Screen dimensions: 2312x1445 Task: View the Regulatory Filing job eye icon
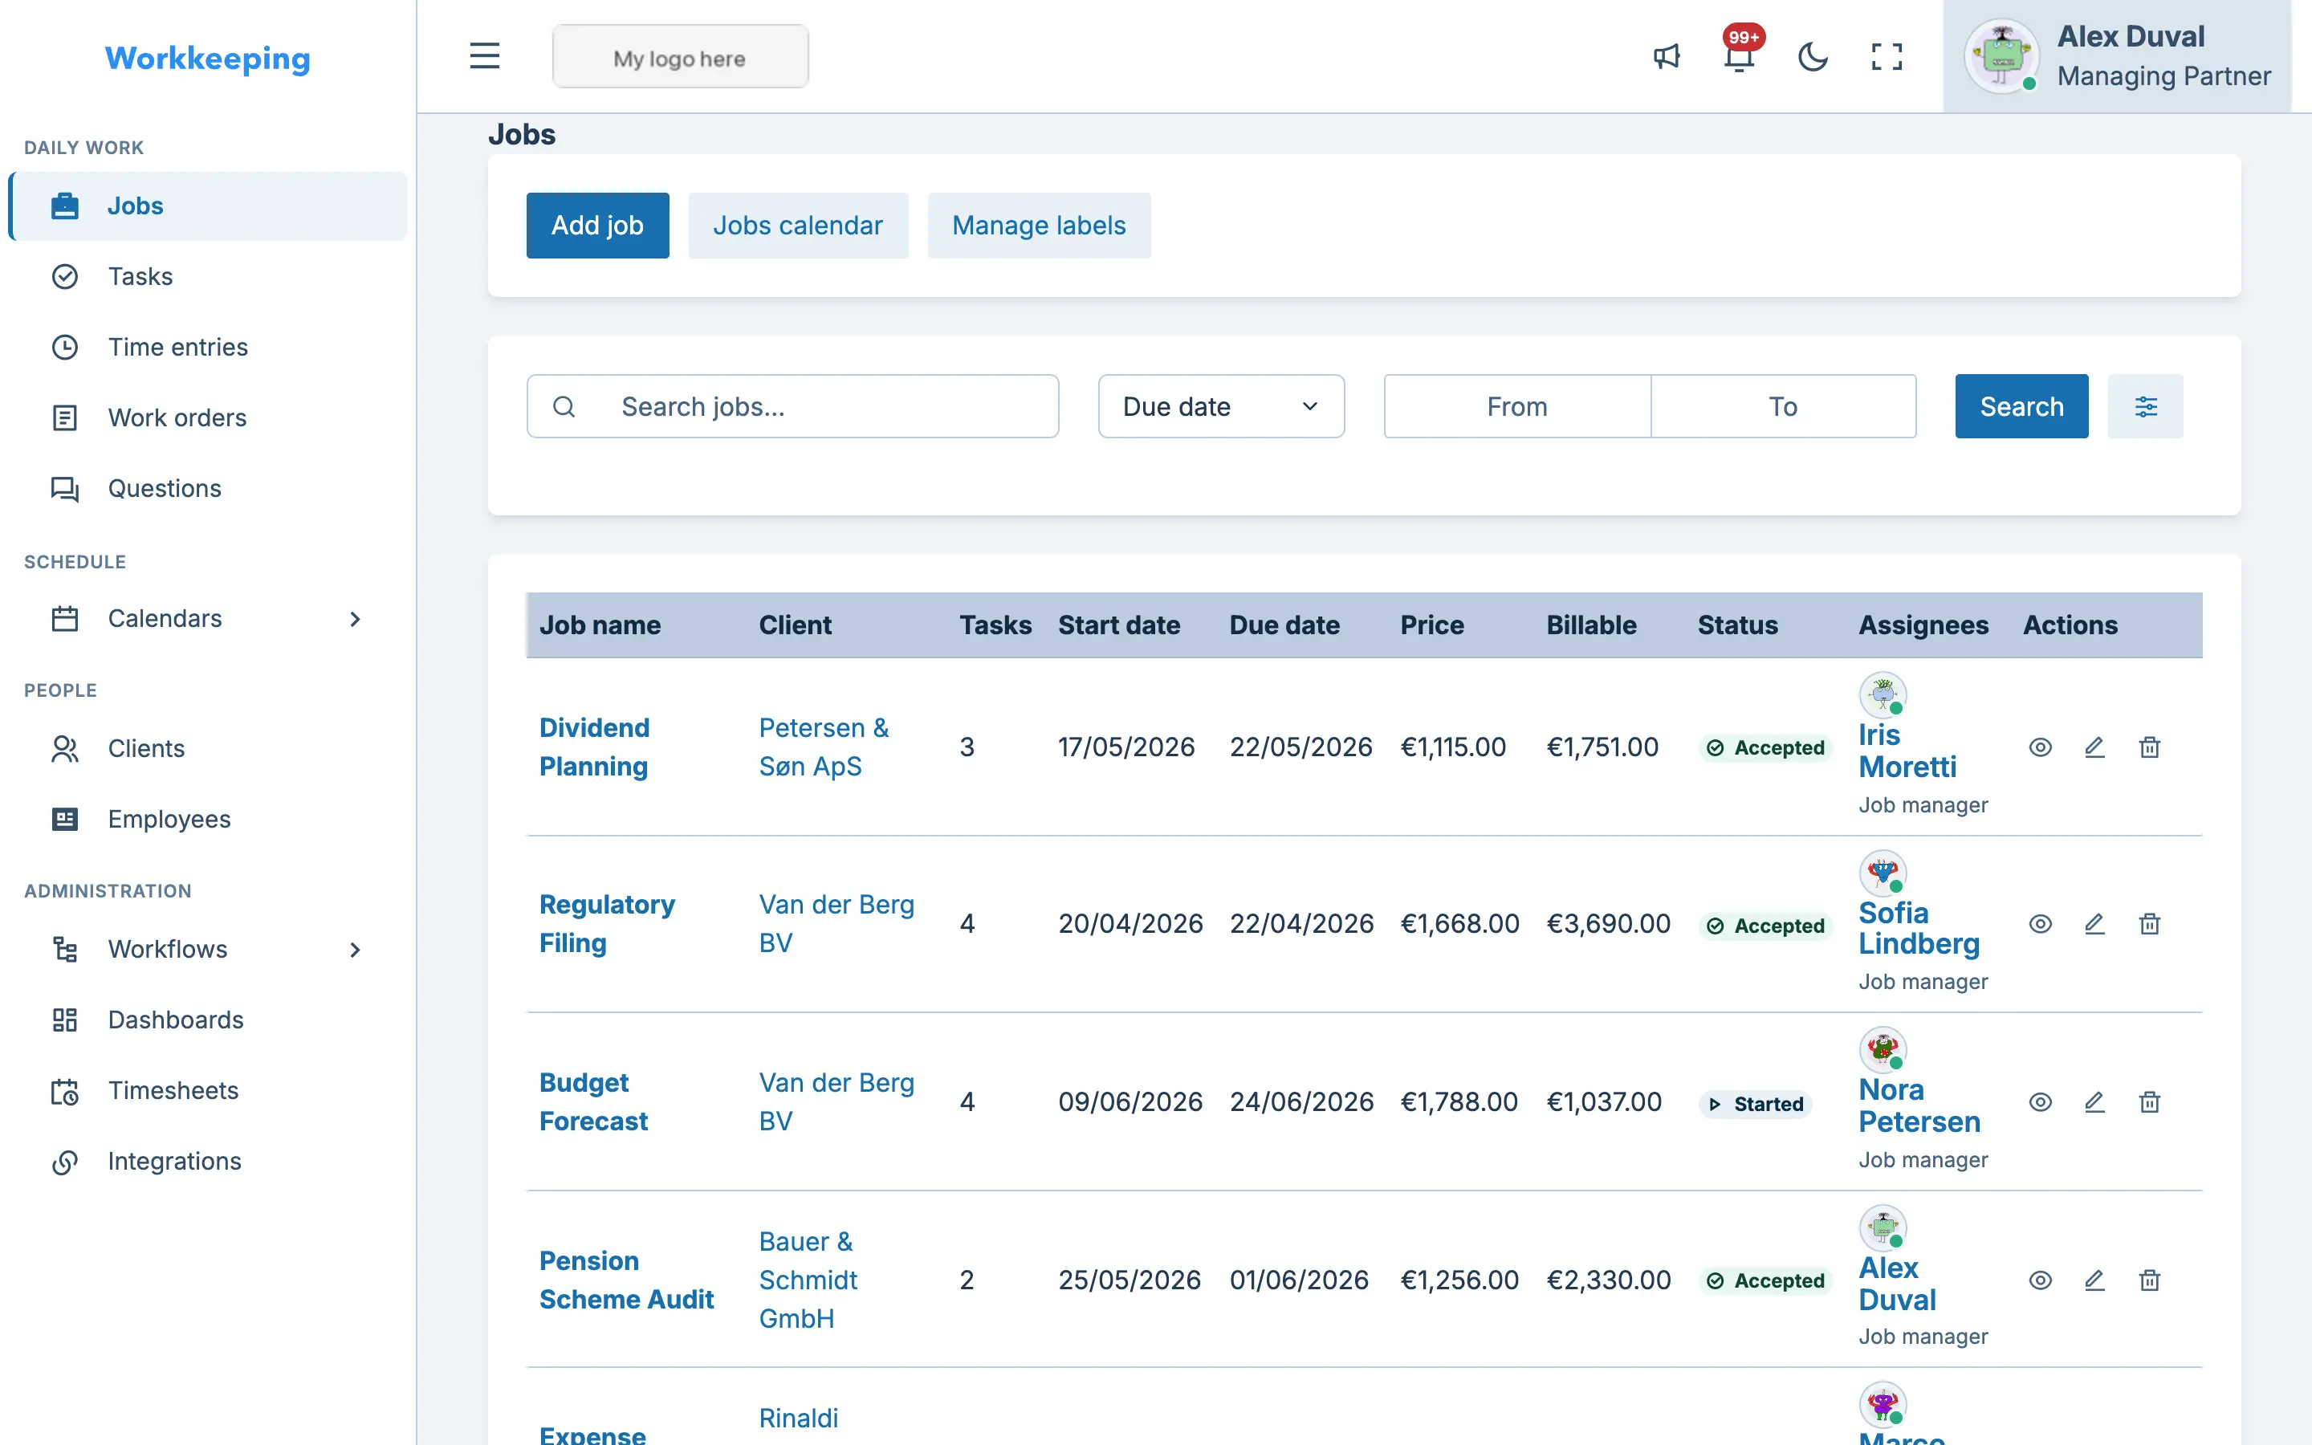pos(2040,924)
